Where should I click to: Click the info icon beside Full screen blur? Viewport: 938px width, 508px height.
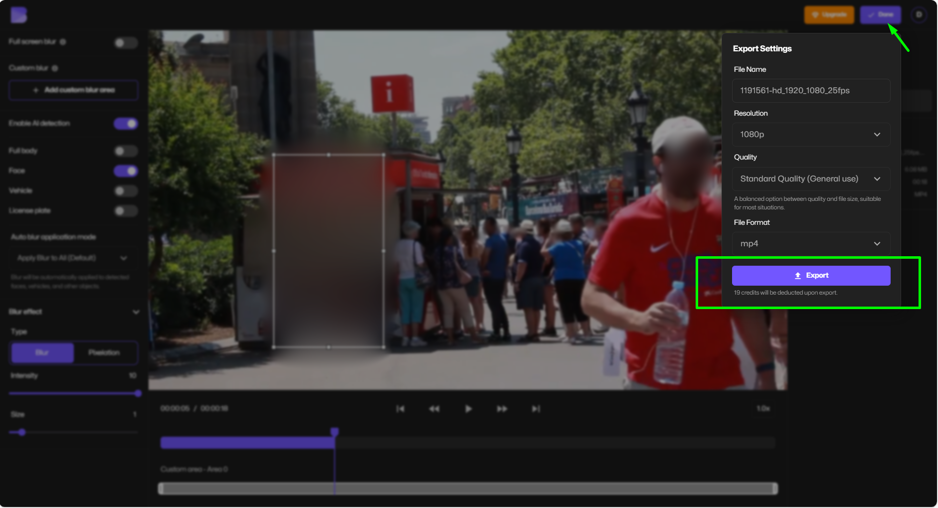click(x=63, y=42)
